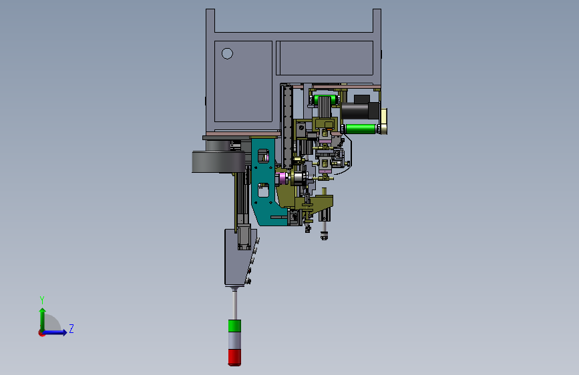Select the upper green roller under the frame
Image resolution: width=579 pixels, height=375 pixels.
[325, 100]
